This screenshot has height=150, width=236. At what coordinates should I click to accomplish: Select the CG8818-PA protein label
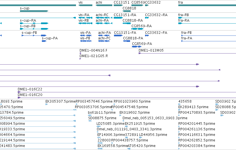pyautogui.click(x=133, y=38)
